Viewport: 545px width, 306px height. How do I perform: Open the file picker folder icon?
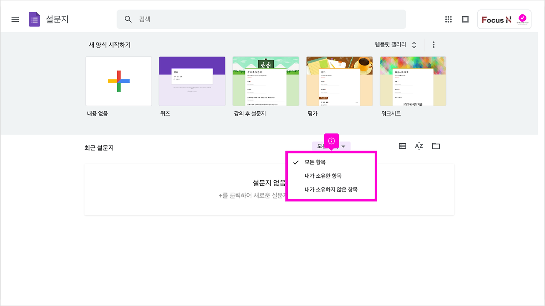point(436,146)
